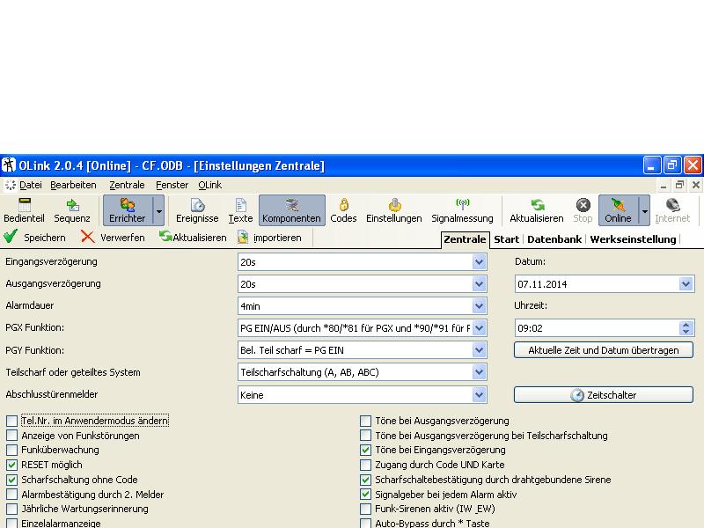Click Aktuelle Zeit und Datum übertragen
The image size is (704, 528).
pyautogui.click(x=603, y=350)
